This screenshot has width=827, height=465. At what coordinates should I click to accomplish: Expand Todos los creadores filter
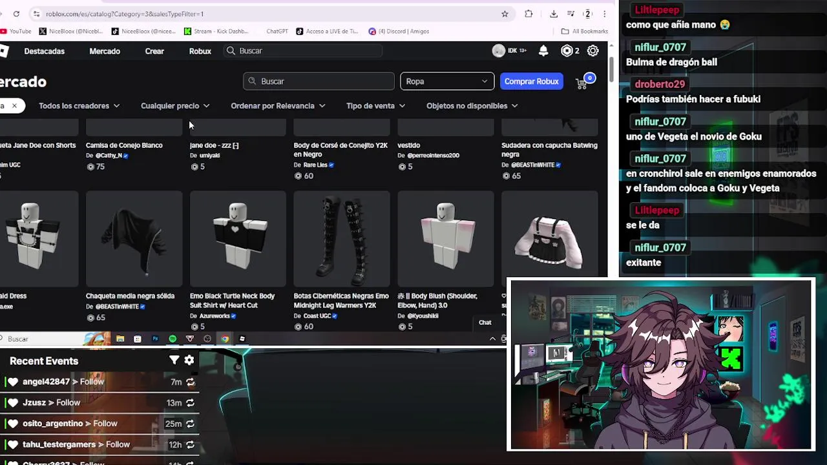point(79,106)
